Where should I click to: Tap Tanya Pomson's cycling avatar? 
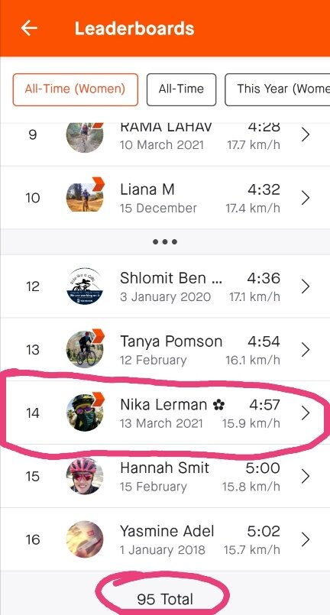(85, 348)
